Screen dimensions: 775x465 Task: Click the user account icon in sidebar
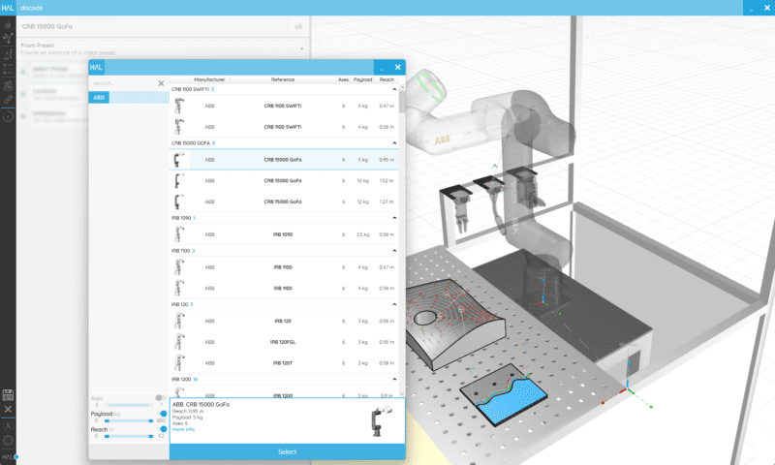point(8,425)
